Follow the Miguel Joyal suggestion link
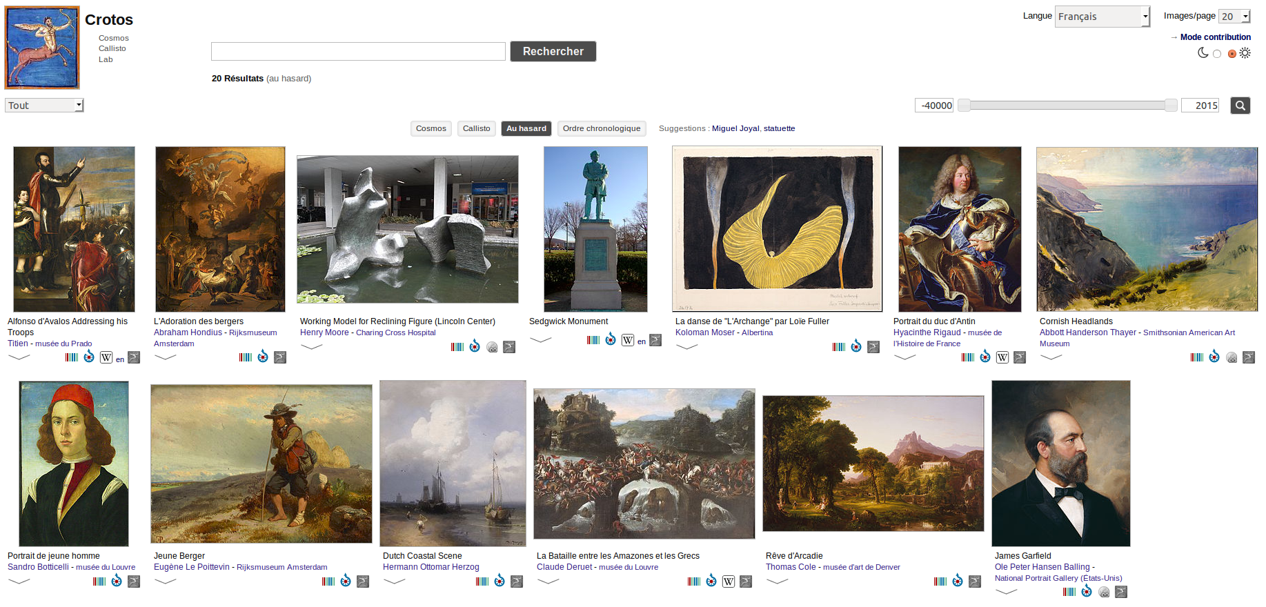Viewport: 1266px width, 607px height. point(735,128)
